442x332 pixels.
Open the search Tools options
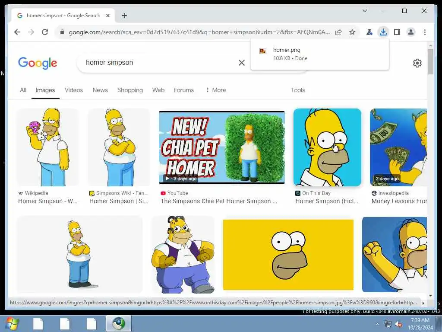click(298, 90)
